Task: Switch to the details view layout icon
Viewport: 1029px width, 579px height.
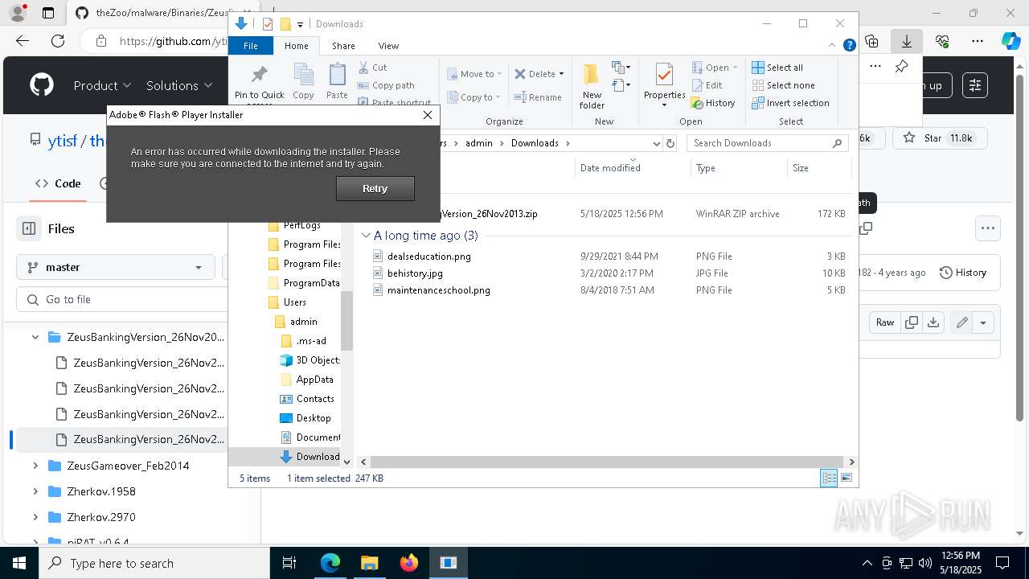Action: [x=829, y=478]
